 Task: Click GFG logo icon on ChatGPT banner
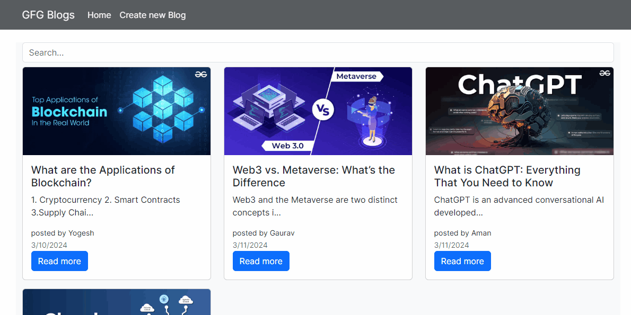[604, 73]
